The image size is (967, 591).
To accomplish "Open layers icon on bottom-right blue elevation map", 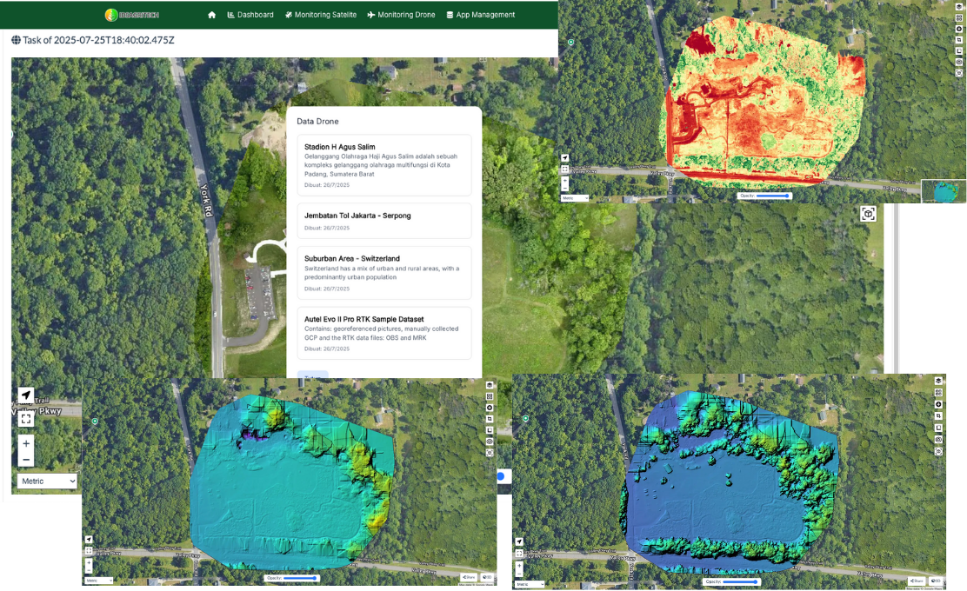I will coord(938,382).
